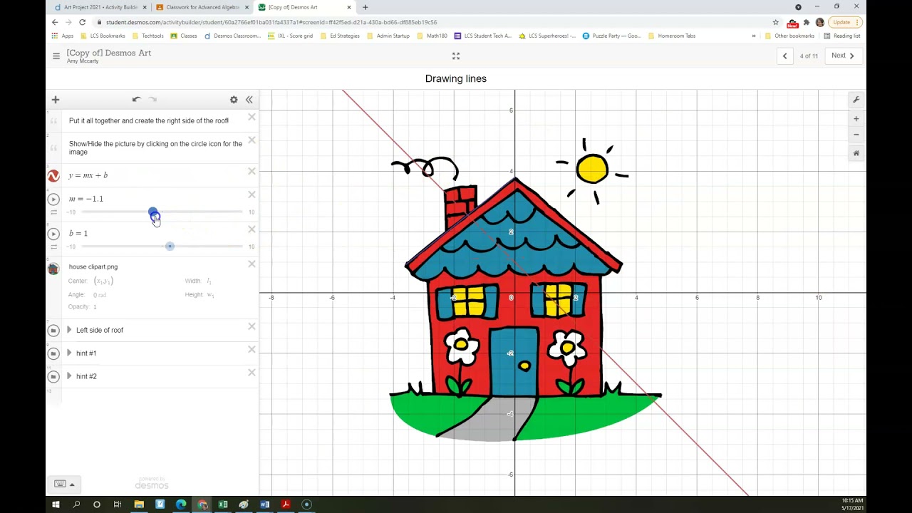Change animation loop mode for m slider
This screenshot has height=513, width=912.
53,212
